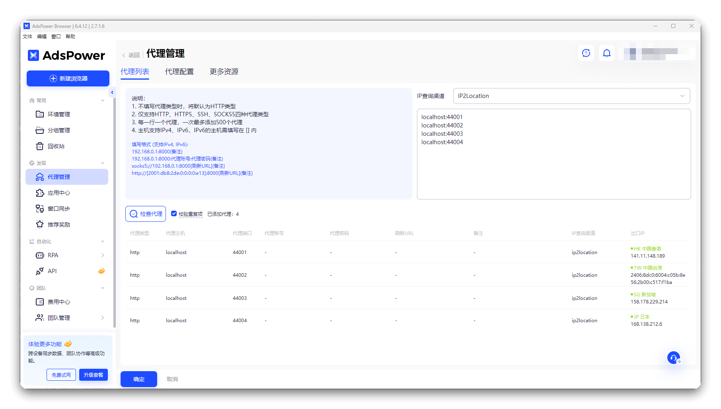This screenshot has width=721, height=409.
Task: Open the 文件 menu
Action: (27, 37)
